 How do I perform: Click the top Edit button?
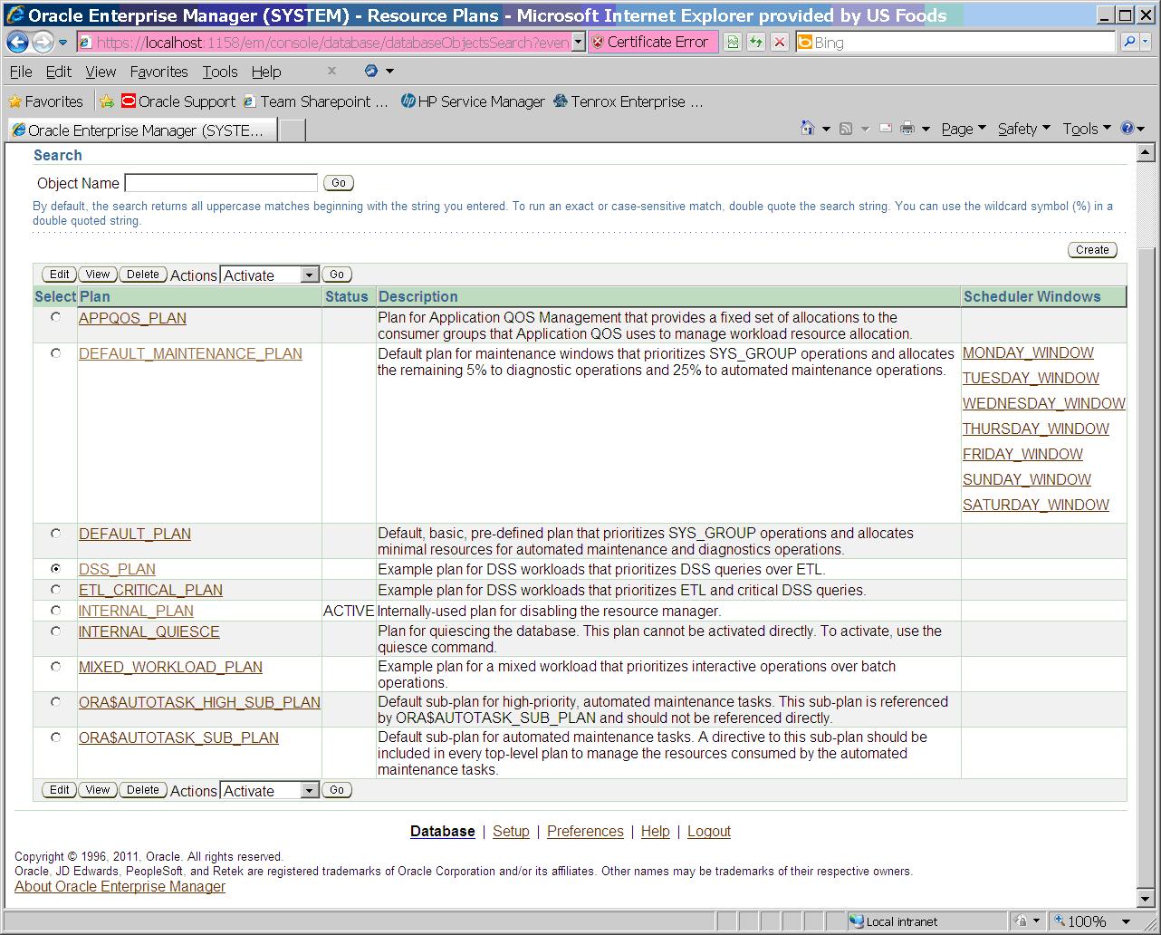pos(60,275)
